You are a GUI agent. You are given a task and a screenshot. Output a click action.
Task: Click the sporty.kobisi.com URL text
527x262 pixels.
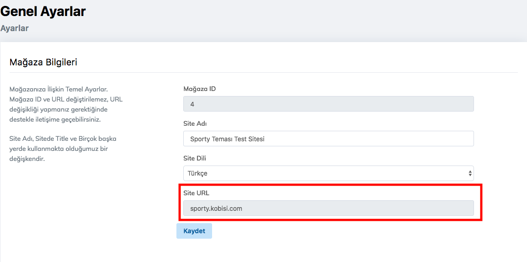tap(216, 208)
